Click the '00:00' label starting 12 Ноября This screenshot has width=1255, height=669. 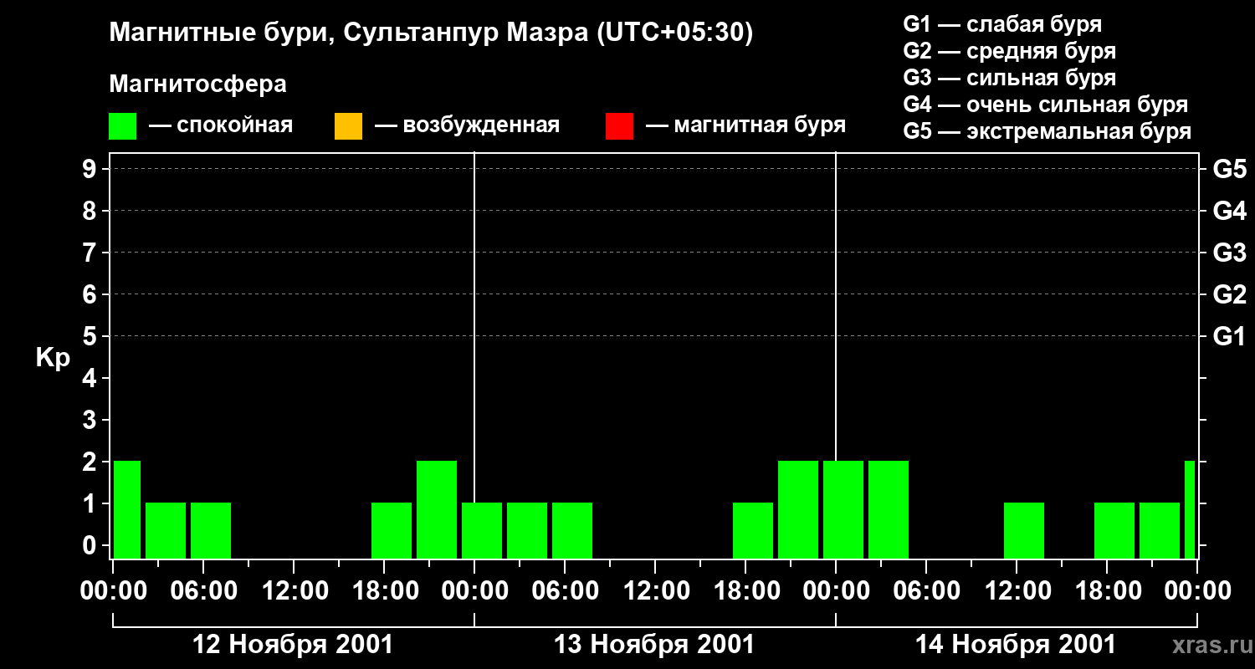click(x=114, y=590)
